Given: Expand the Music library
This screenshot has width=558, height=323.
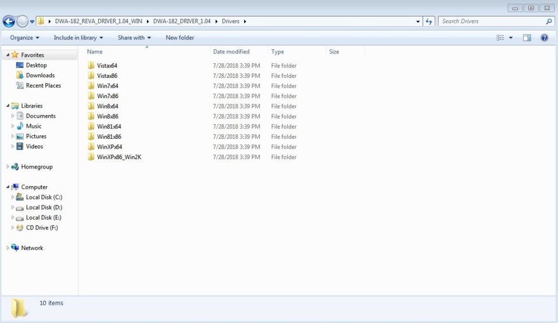Looking at the screenshot, I should [x=12, y=126].
